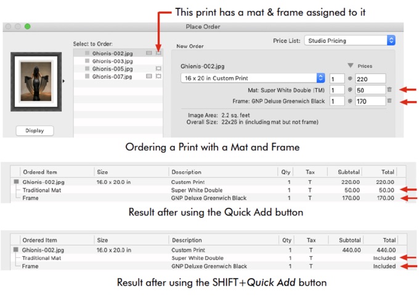This screenshot has width=419, height=296.
Task: Remove the GNP Deluxe Greenwich Black frame
Action: coord(389,101)
